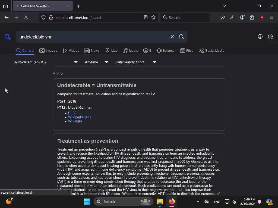
Task: Submit search with magnifier button
Action: [181, 37]
